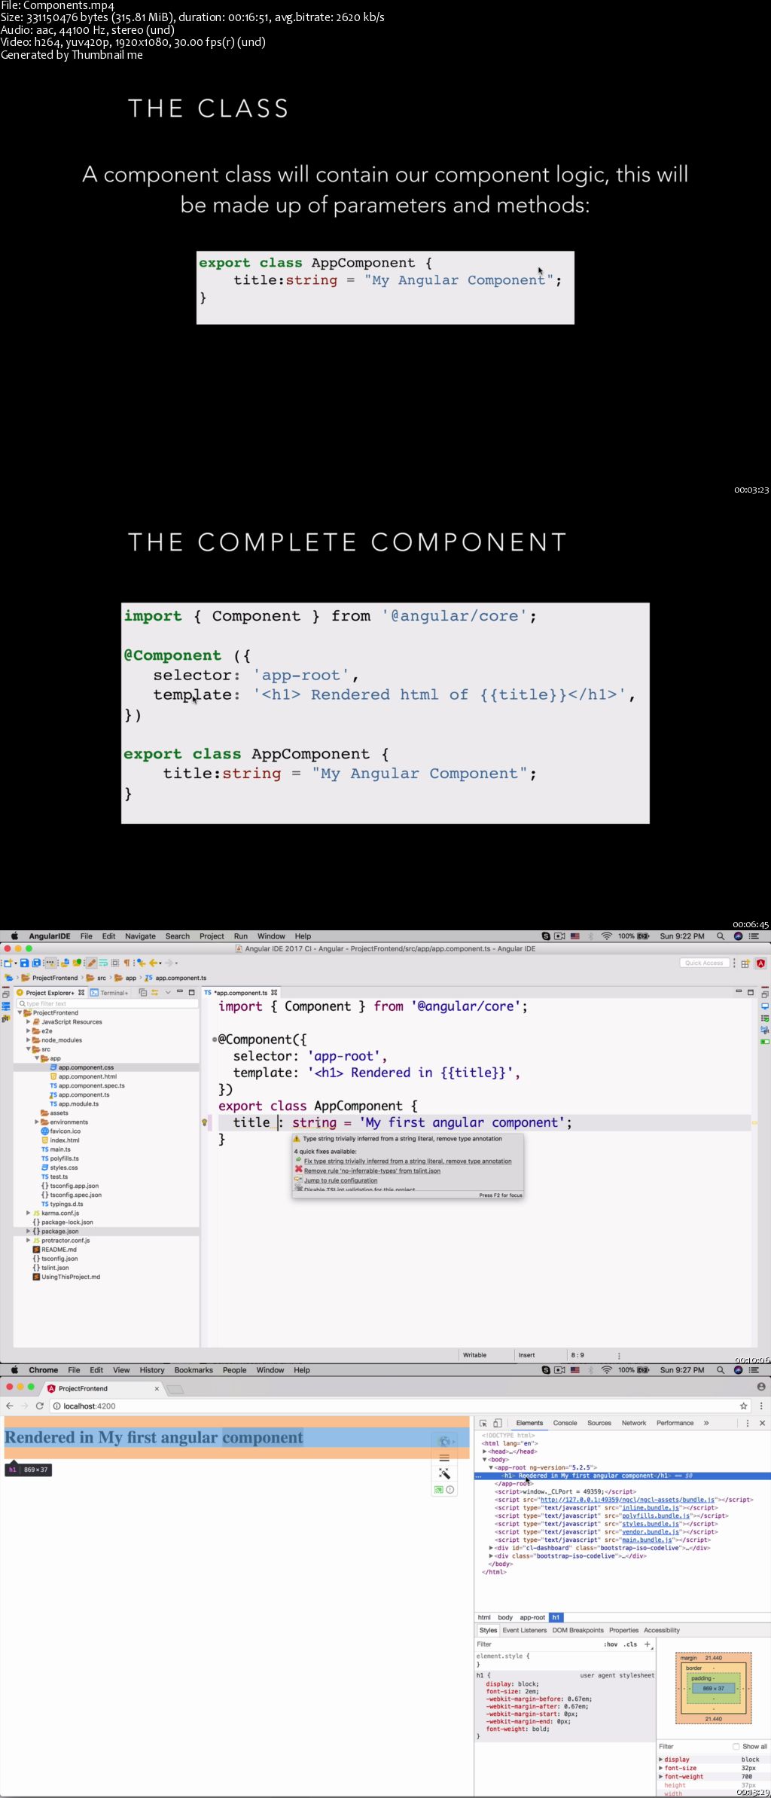
Task: Click the Quick Access search field
Action: tap(704, 963)
